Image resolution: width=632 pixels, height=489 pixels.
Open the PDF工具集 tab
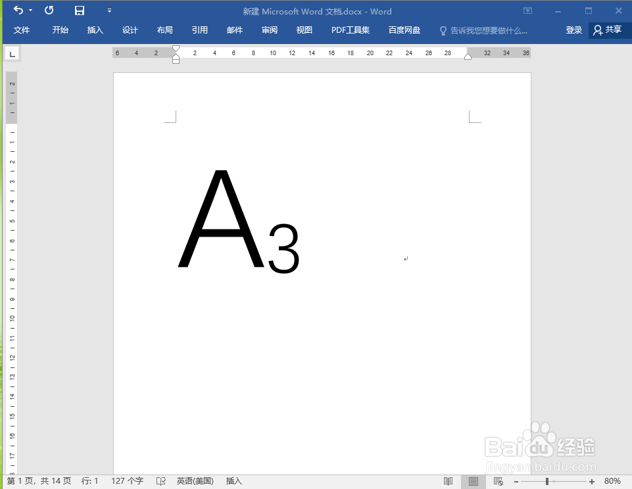[351, 30]
